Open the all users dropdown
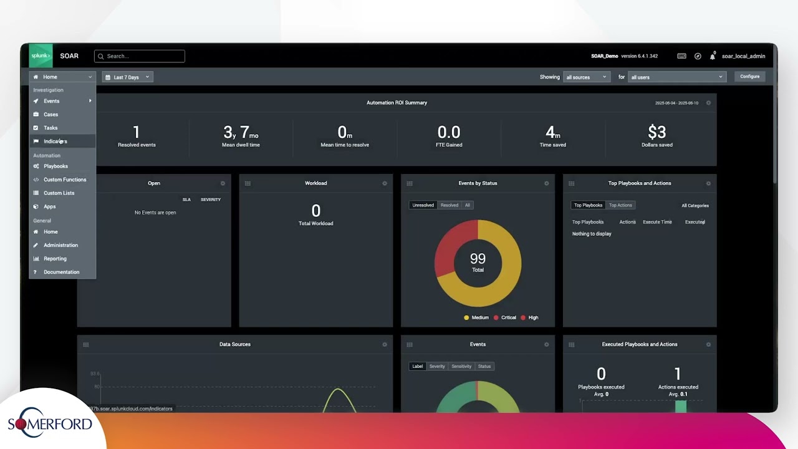 676,77
